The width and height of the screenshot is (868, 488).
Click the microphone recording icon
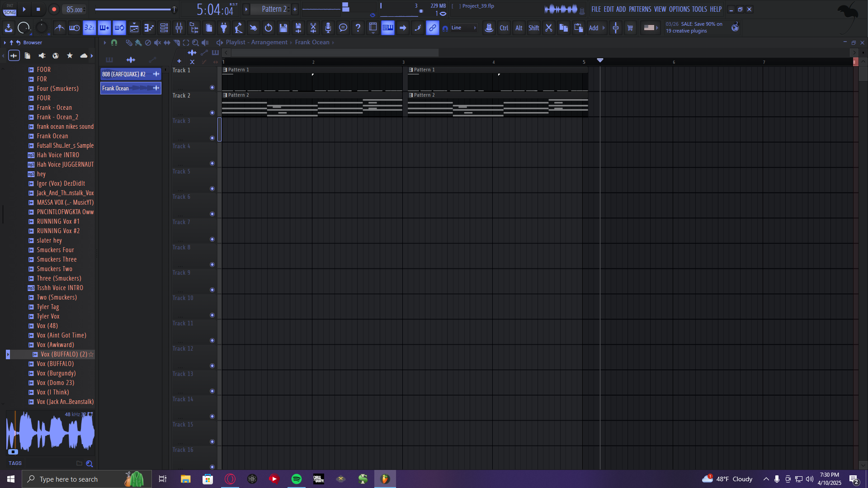[x=328, y=28]
